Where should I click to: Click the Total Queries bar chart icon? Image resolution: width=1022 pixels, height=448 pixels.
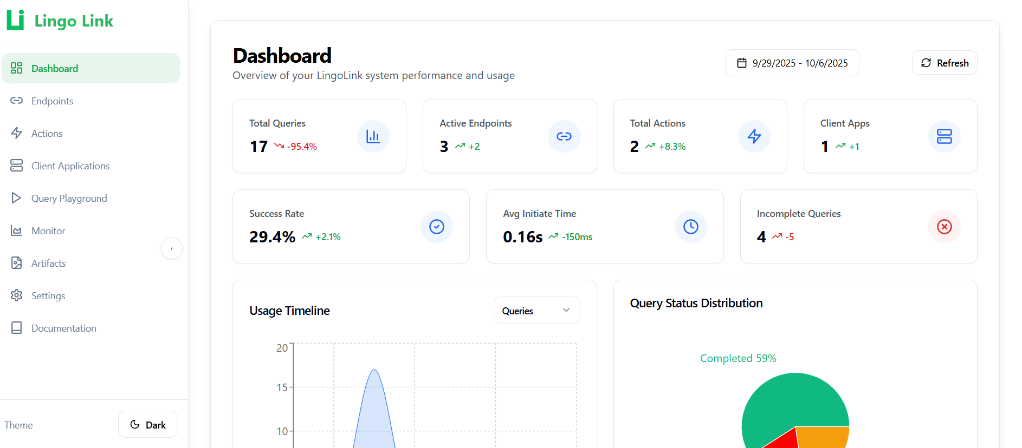pos(373,136)
